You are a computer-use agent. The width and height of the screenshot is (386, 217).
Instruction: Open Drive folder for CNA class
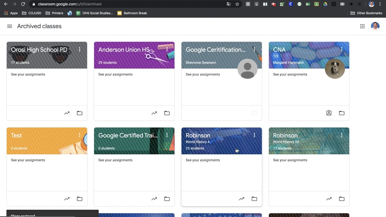tap(342, 113)
